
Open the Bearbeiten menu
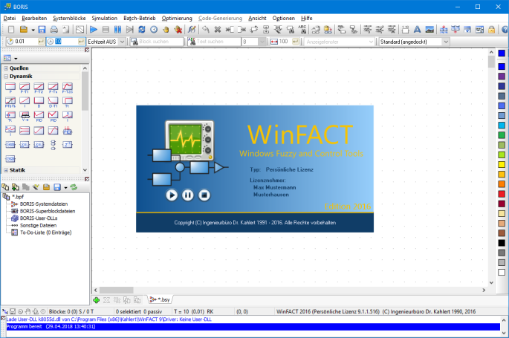click(34, 18)
